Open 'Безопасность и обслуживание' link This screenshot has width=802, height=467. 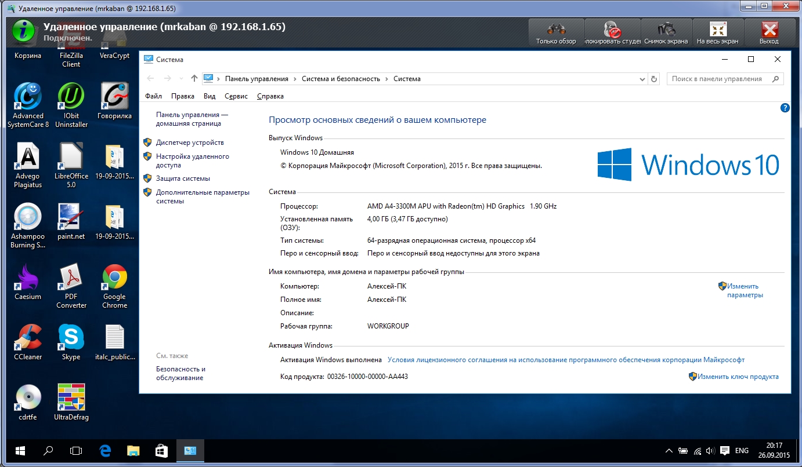tap(180, 373)
